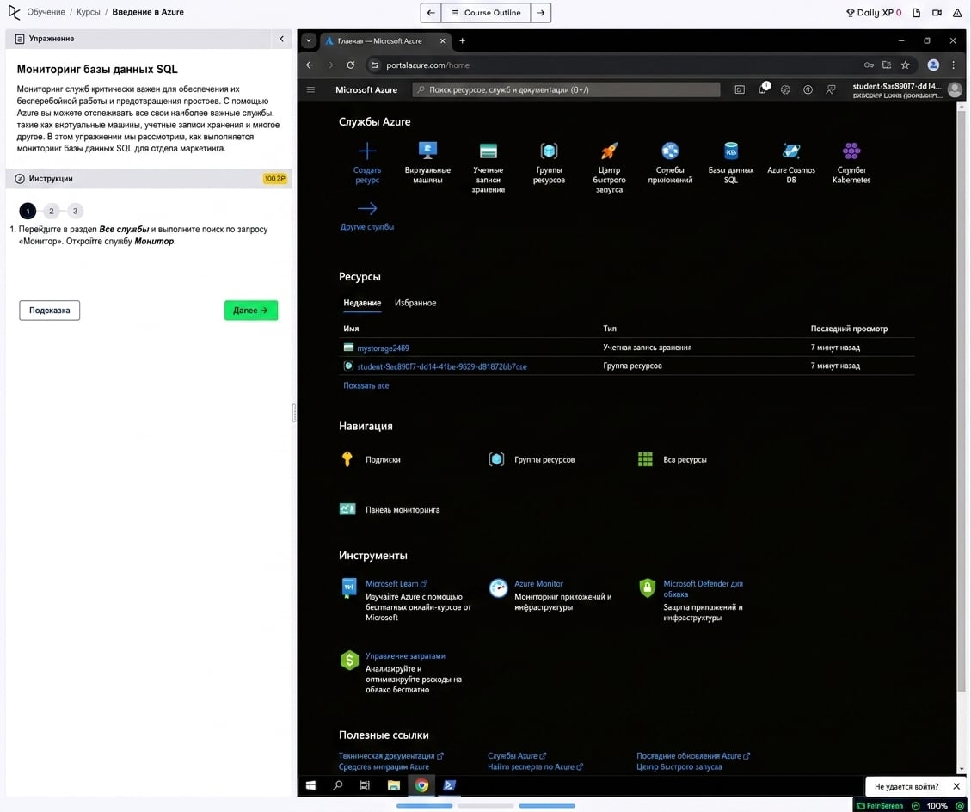
Task: Open File Explorer from taskbar
Action: 393,785
